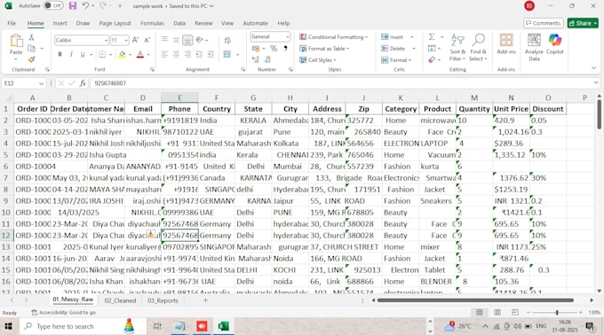Image resolution: width=604 pixels, height=335 pixels.
Task: Open the Add-ins gallery
Action: click(506, 43)
